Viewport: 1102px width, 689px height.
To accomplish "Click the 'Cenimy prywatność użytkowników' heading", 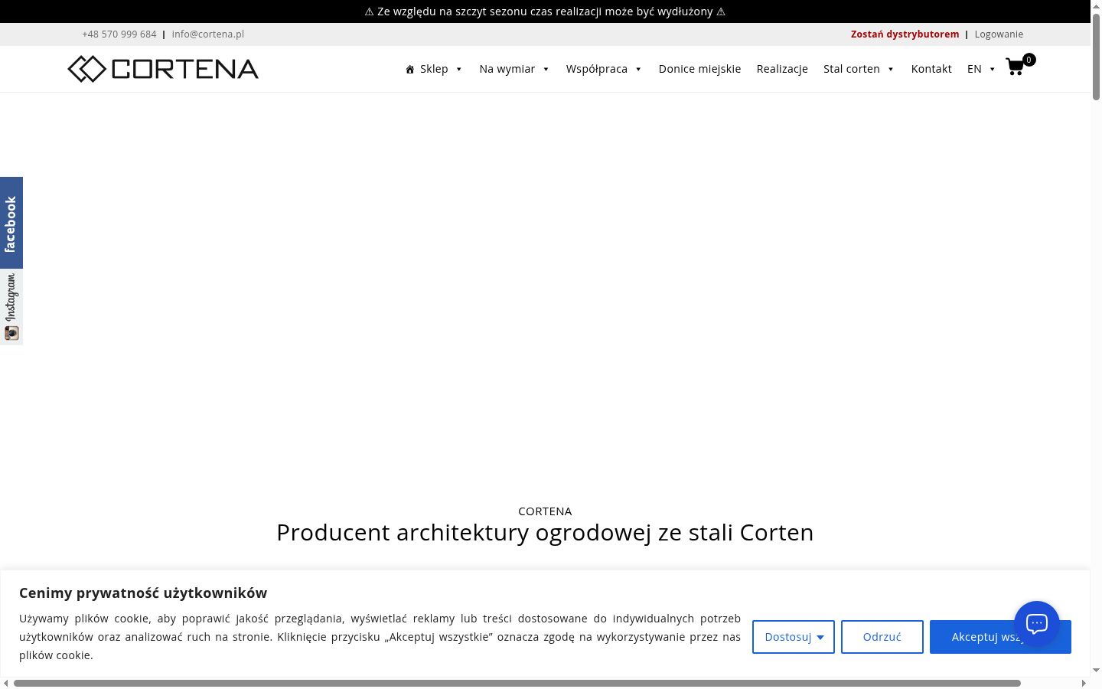I will tap(143, 593).
